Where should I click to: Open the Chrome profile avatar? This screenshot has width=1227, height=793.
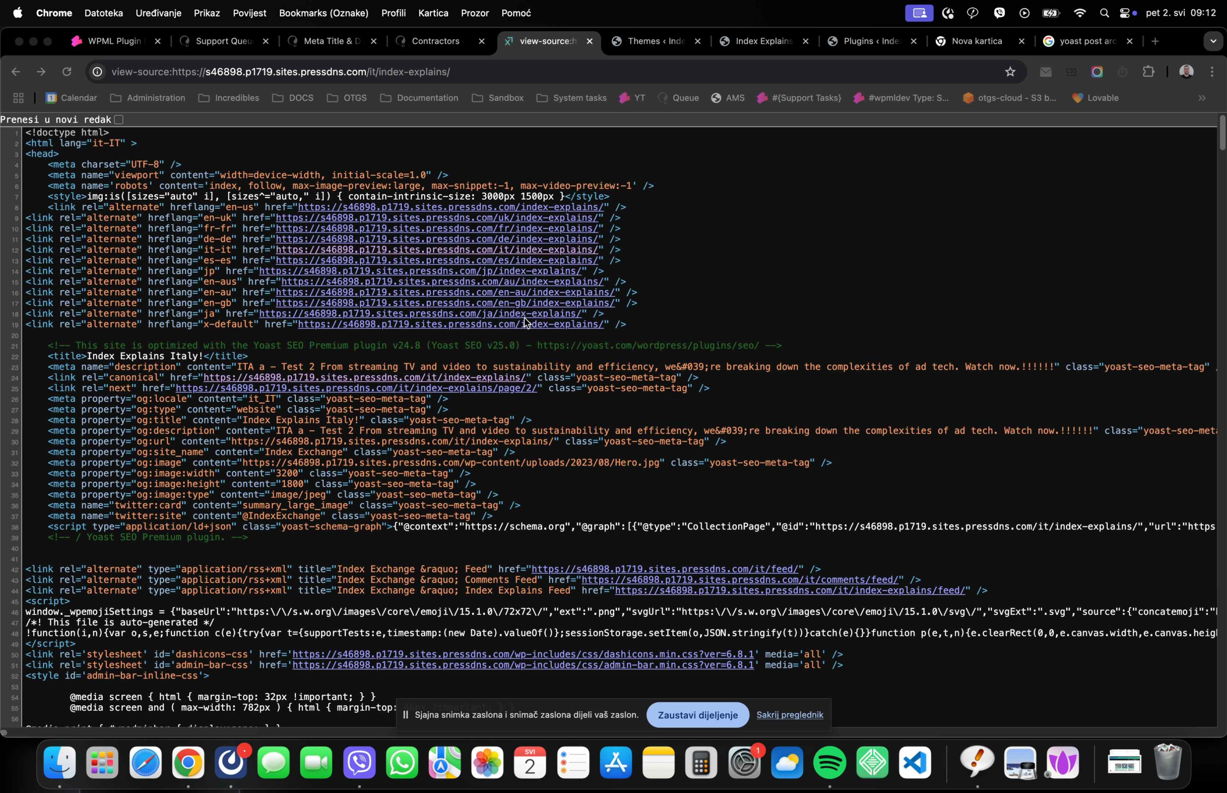pyautogui.click(x=1186, y=72)
